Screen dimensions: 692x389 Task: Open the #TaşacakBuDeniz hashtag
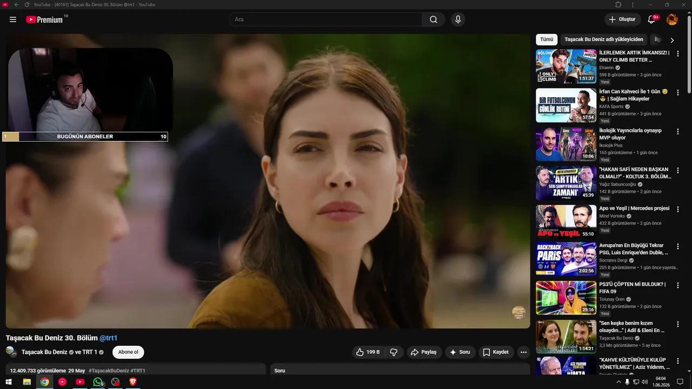tap(109, 371)
